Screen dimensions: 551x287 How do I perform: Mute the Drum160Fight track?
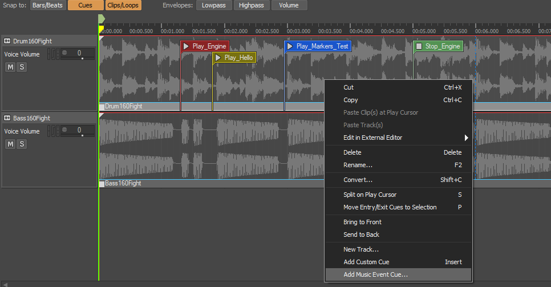point(10,67)
